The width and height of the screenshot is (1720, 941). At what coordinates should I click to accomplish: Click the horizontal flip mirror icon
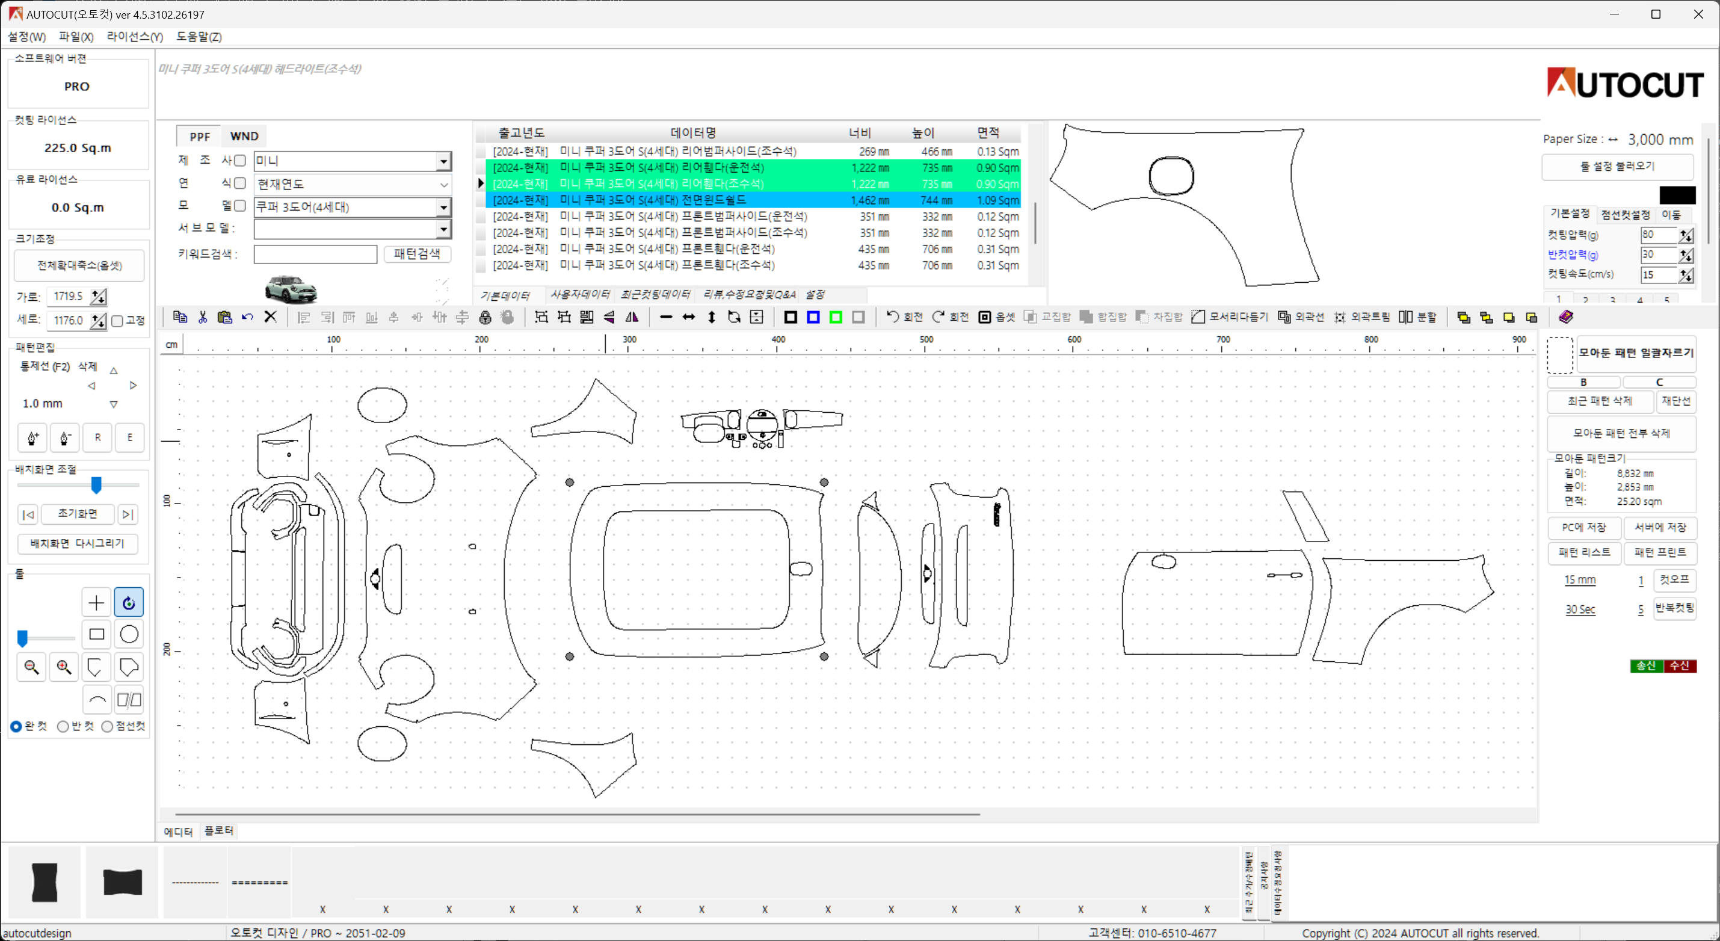click(632, 317)
